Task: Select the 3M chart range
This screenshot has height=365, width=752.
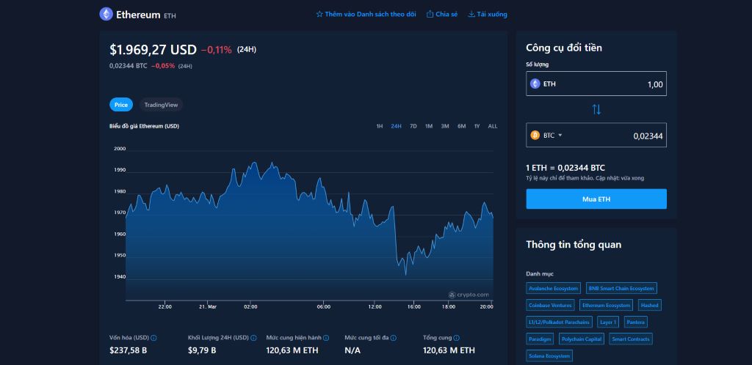Action: pyautogui.click(x=445, y=126)
